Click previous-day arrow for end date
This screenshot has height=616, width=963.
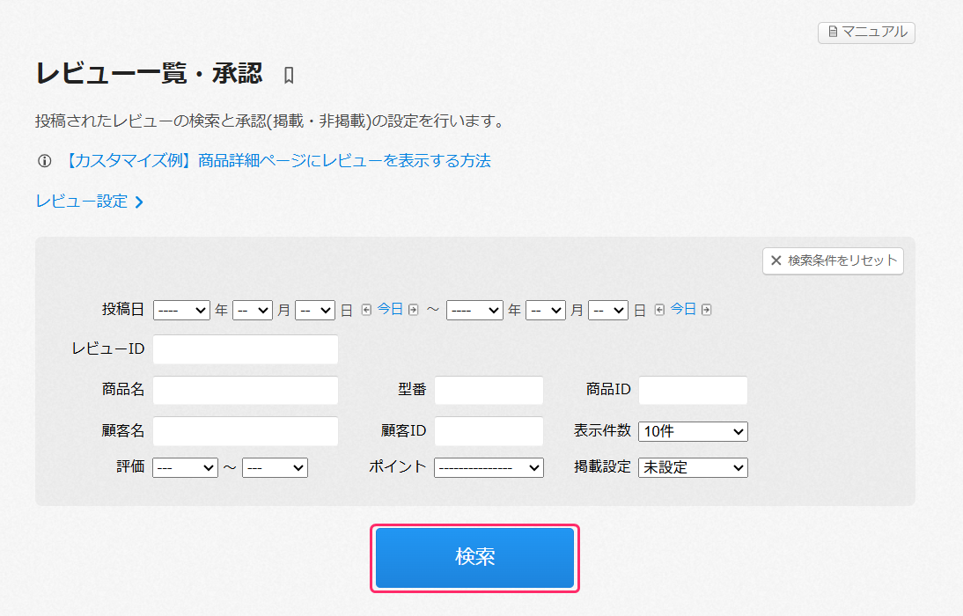(659, 310)
